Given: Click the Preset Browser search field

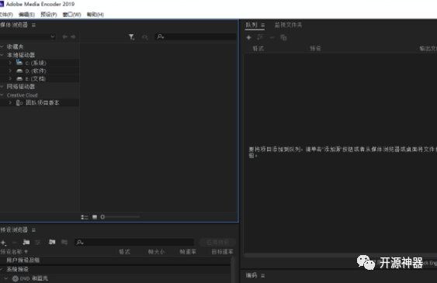Looking at the screenshot, I should tap(134, 243).
